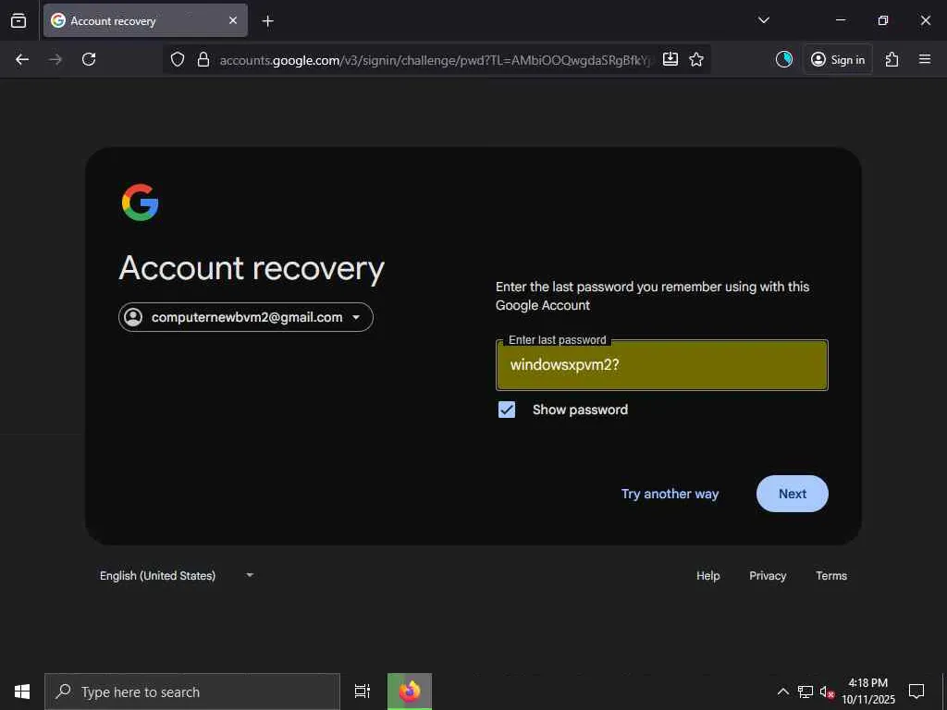Image resolution: width=947 pixels, height=710 pixels.
Task: Open the Firefox application menu
Action: coord(925,59)
